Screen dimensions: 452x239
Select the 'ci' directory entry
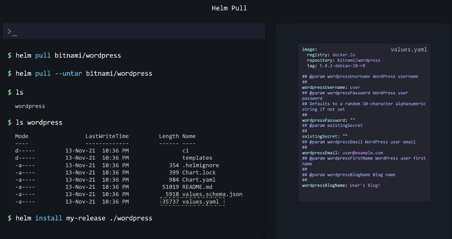(185, 150)
